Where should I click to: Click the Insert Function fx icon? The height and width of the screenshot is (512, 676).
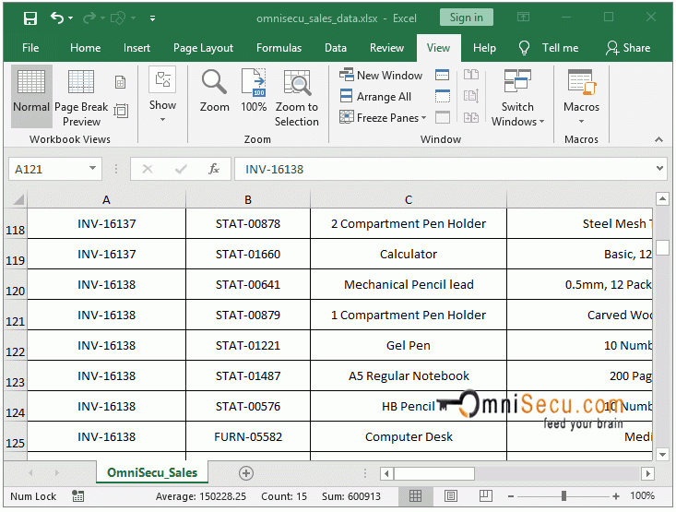(x=214, y=169)
